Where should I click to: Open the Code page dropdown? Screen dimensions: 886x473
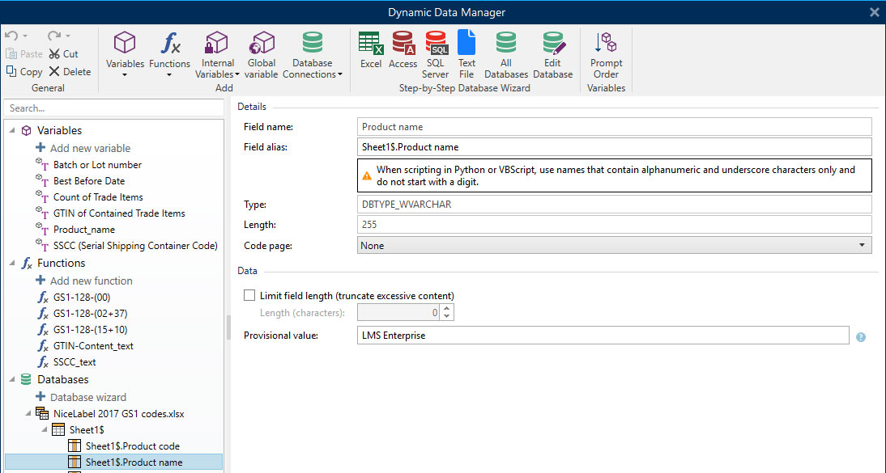pos(614,246)
